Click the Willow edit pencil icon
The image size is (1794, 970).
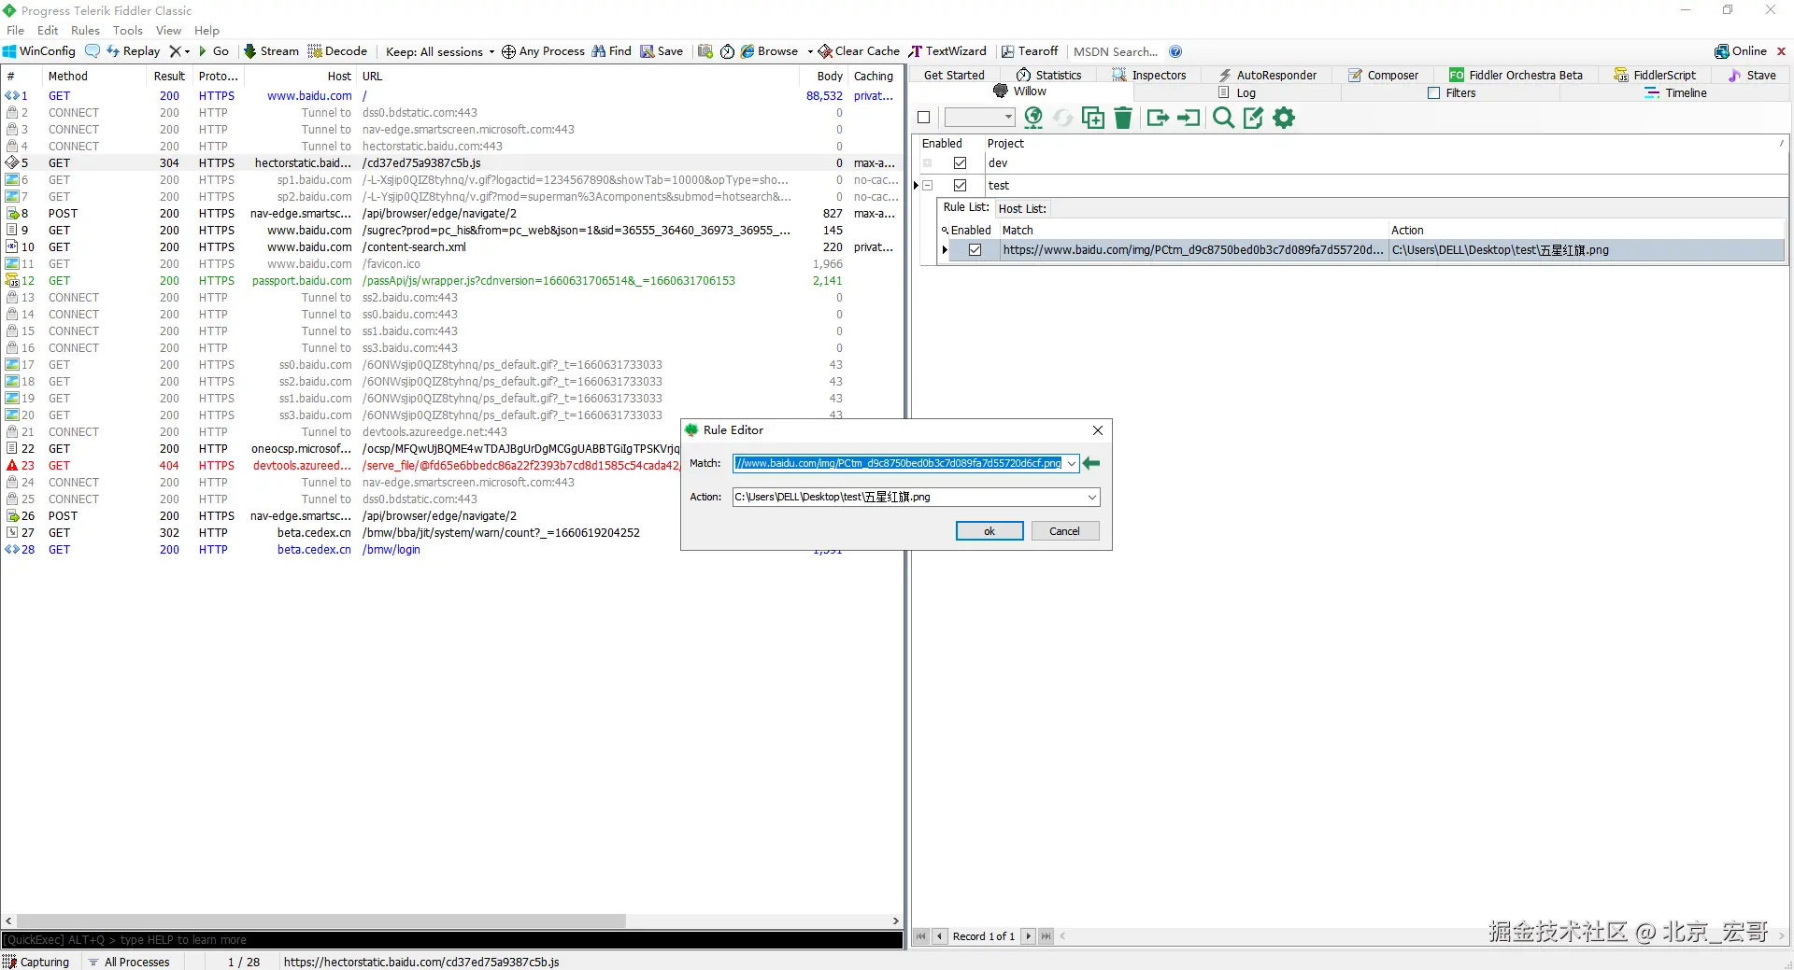1254,118
